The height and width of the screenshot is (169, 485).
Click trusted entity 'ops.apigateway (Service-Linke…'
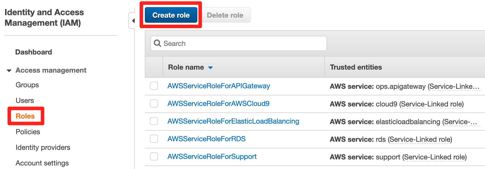[428, 87]
